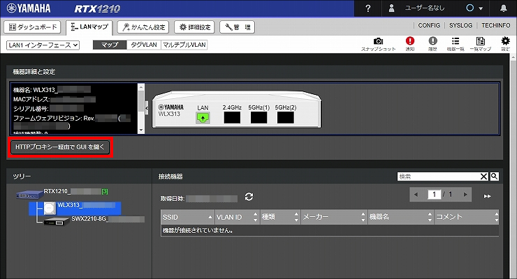Screen dimensions: 517x279
Task: Clear the search field with X
Action: pos(483,176)
